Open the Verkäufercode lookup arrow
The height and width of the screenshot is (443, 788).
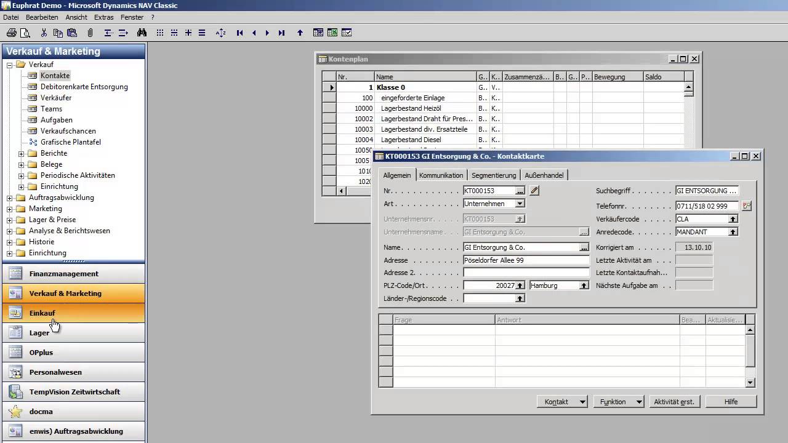[x=733, y=219]
